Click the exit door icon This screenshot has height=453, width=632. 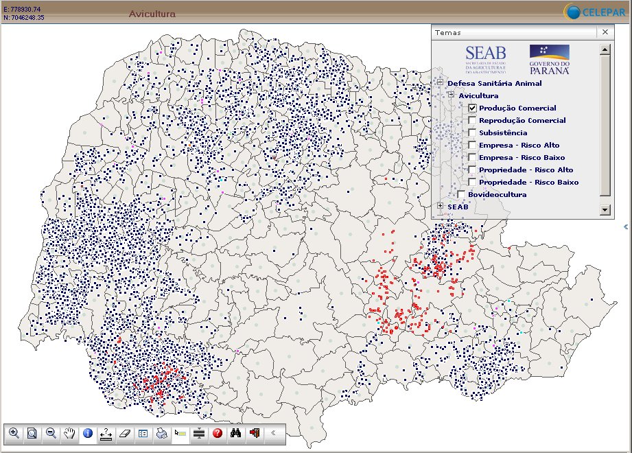(255, 433)
